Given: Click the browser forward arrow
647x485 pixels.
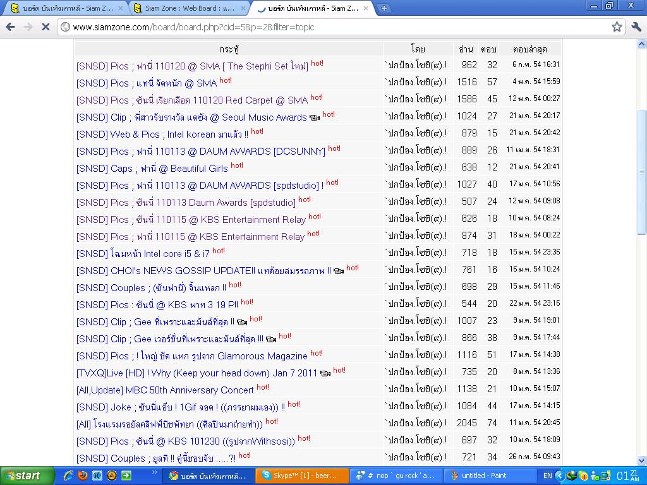Looking at the screenshot, I should pyautogui.click(x=28, y=27).
